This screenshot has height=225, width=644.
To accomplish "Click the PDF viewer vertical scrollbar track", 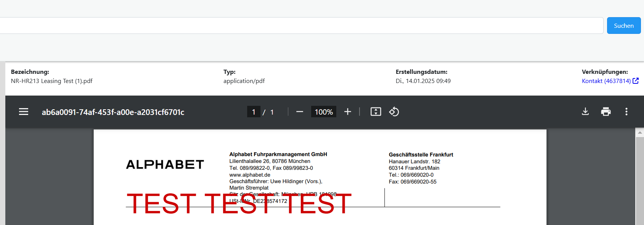I will coord(640,183).
